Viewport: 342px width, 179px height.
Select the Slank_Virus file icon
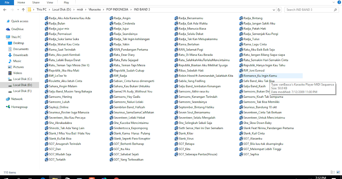[176, 139]
